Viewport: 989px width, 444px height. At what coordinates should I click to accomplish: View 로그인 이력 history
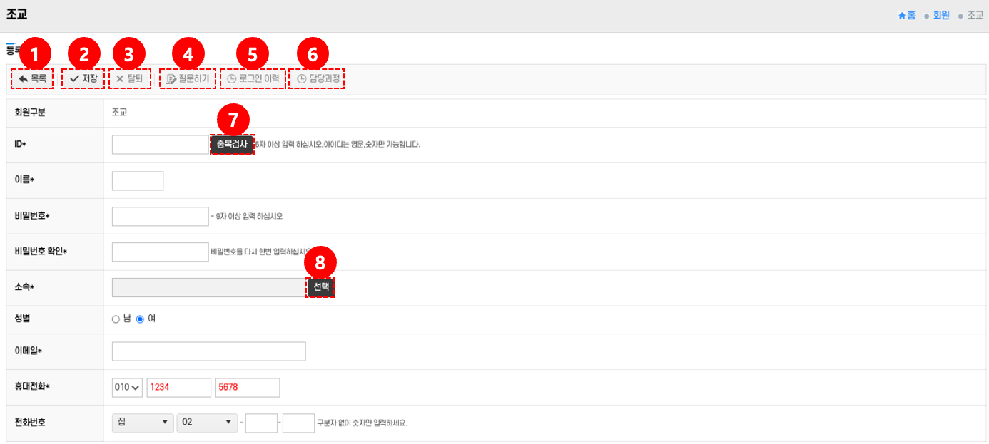tap(253, 78)
